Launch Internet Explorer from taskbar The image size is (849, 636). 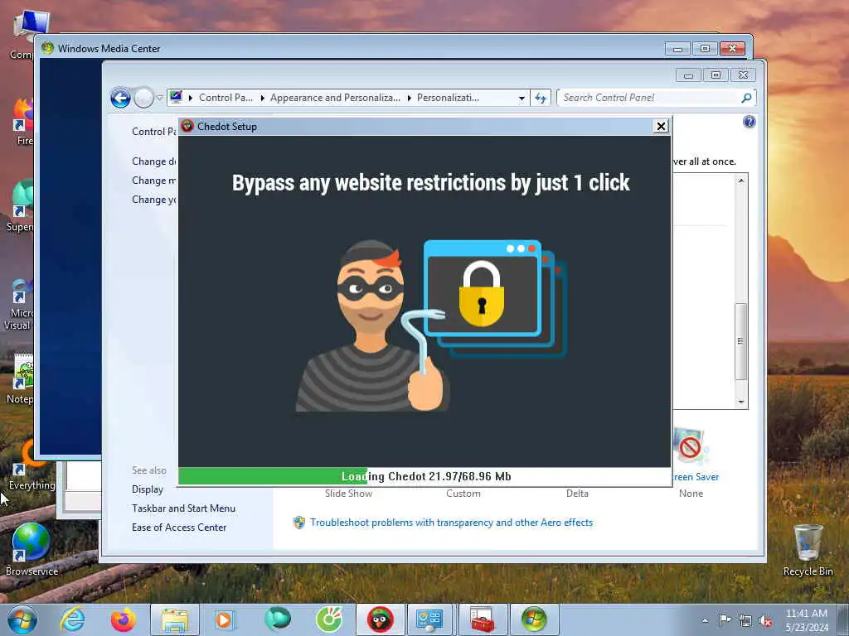click(72, 619)
